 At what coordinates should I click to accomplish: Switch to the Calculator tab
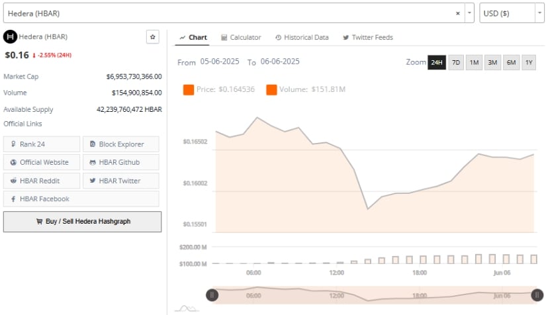[x=241, y=38]
